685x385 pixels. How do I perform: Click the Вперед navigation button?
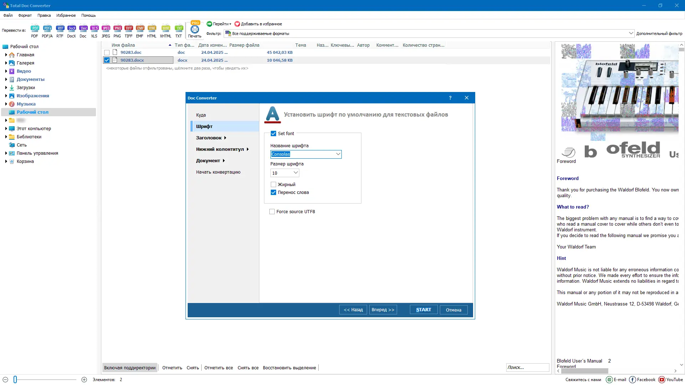point(382,309)
